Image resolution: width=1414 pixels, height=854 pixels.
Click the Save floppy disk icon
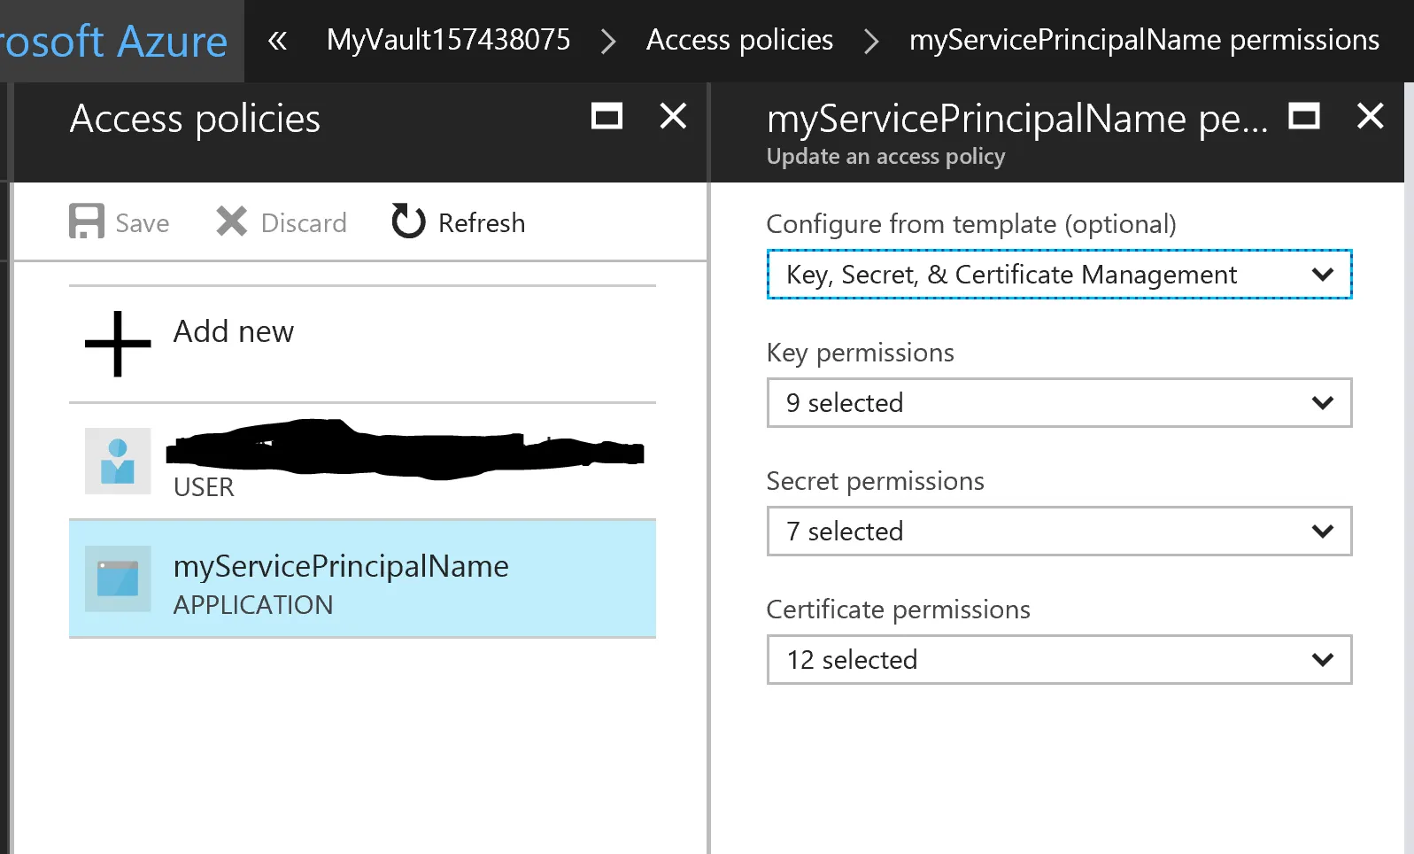(87, 221)
